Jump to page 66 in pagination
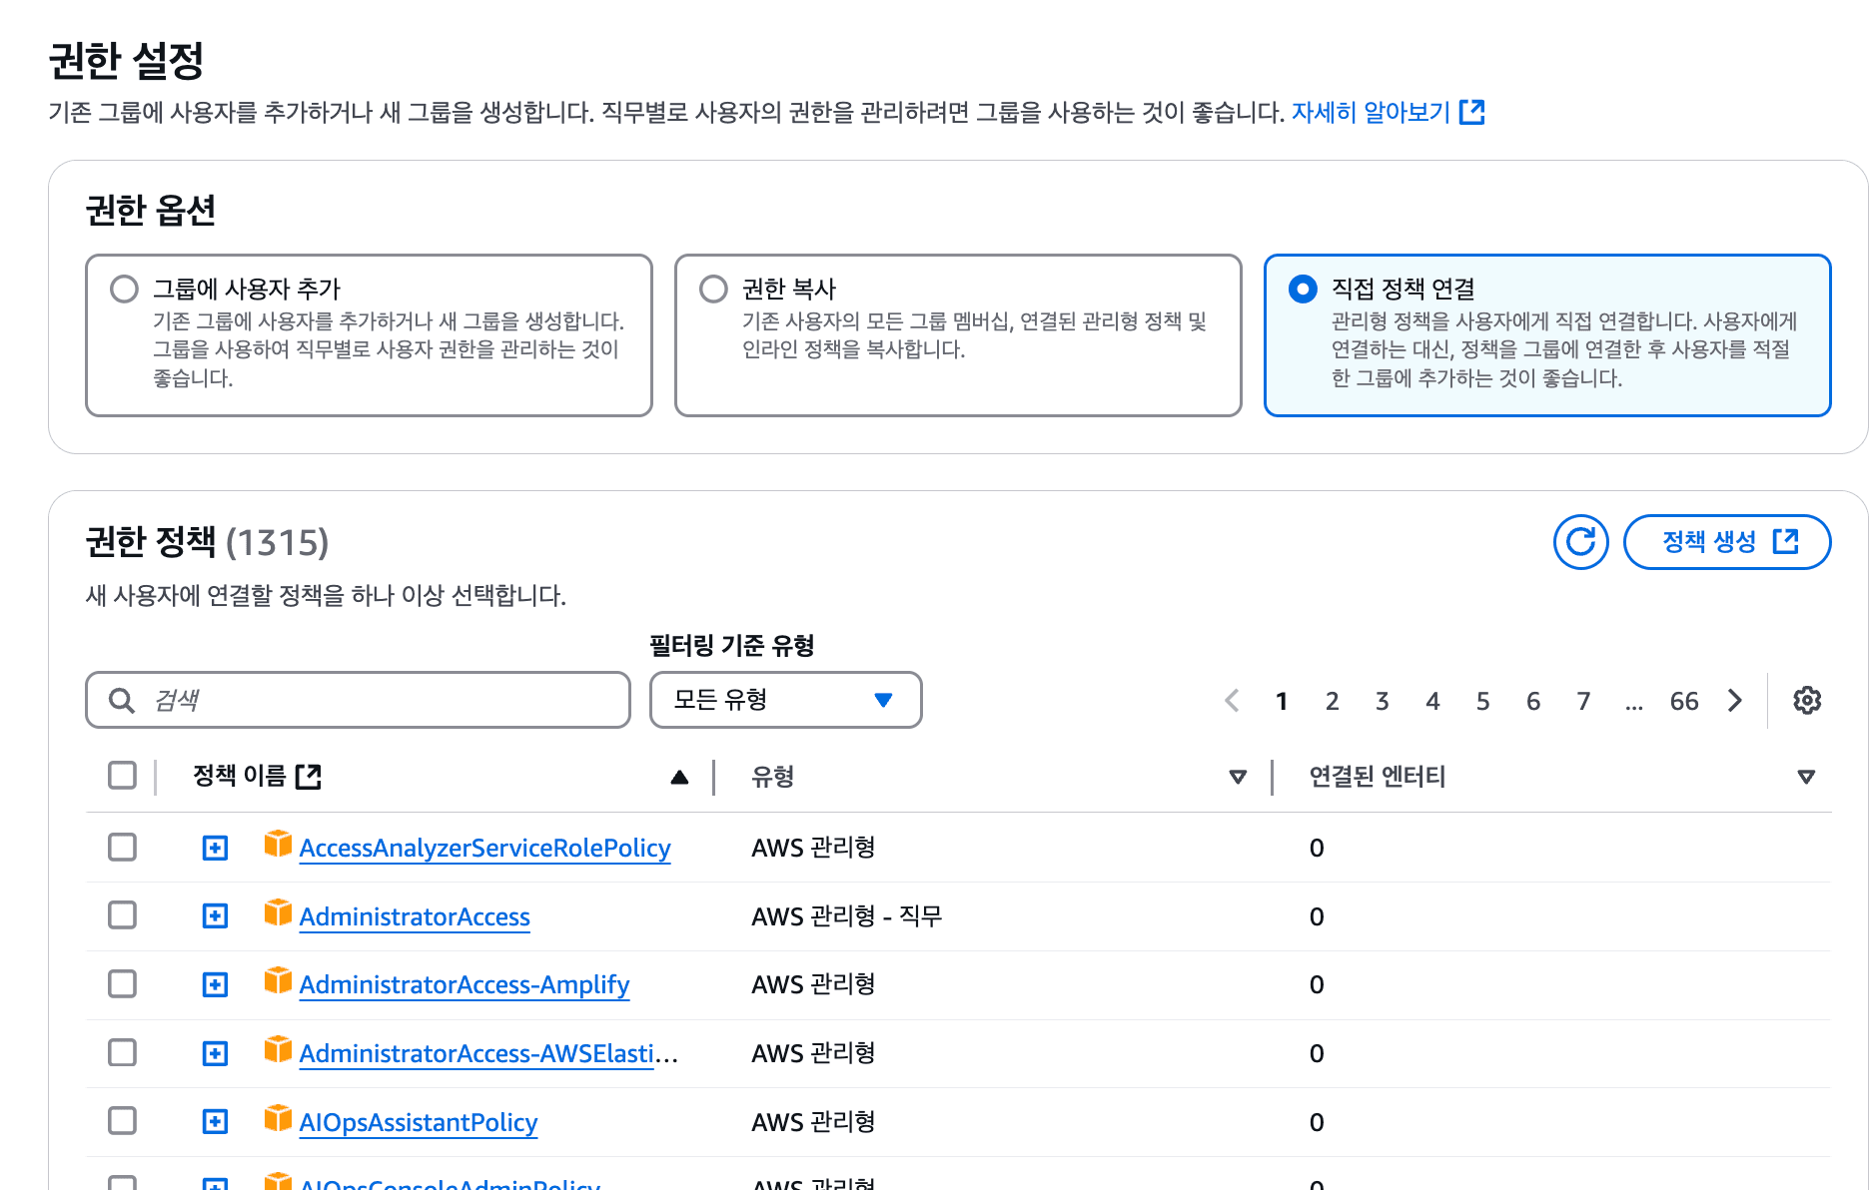Viewport: 1874px width, 1190px height. [1684, 700]
